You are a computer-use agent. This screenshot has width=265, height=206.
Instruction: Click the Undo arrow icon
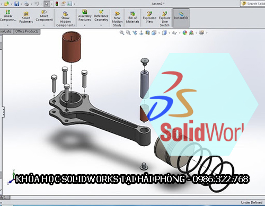37,4
